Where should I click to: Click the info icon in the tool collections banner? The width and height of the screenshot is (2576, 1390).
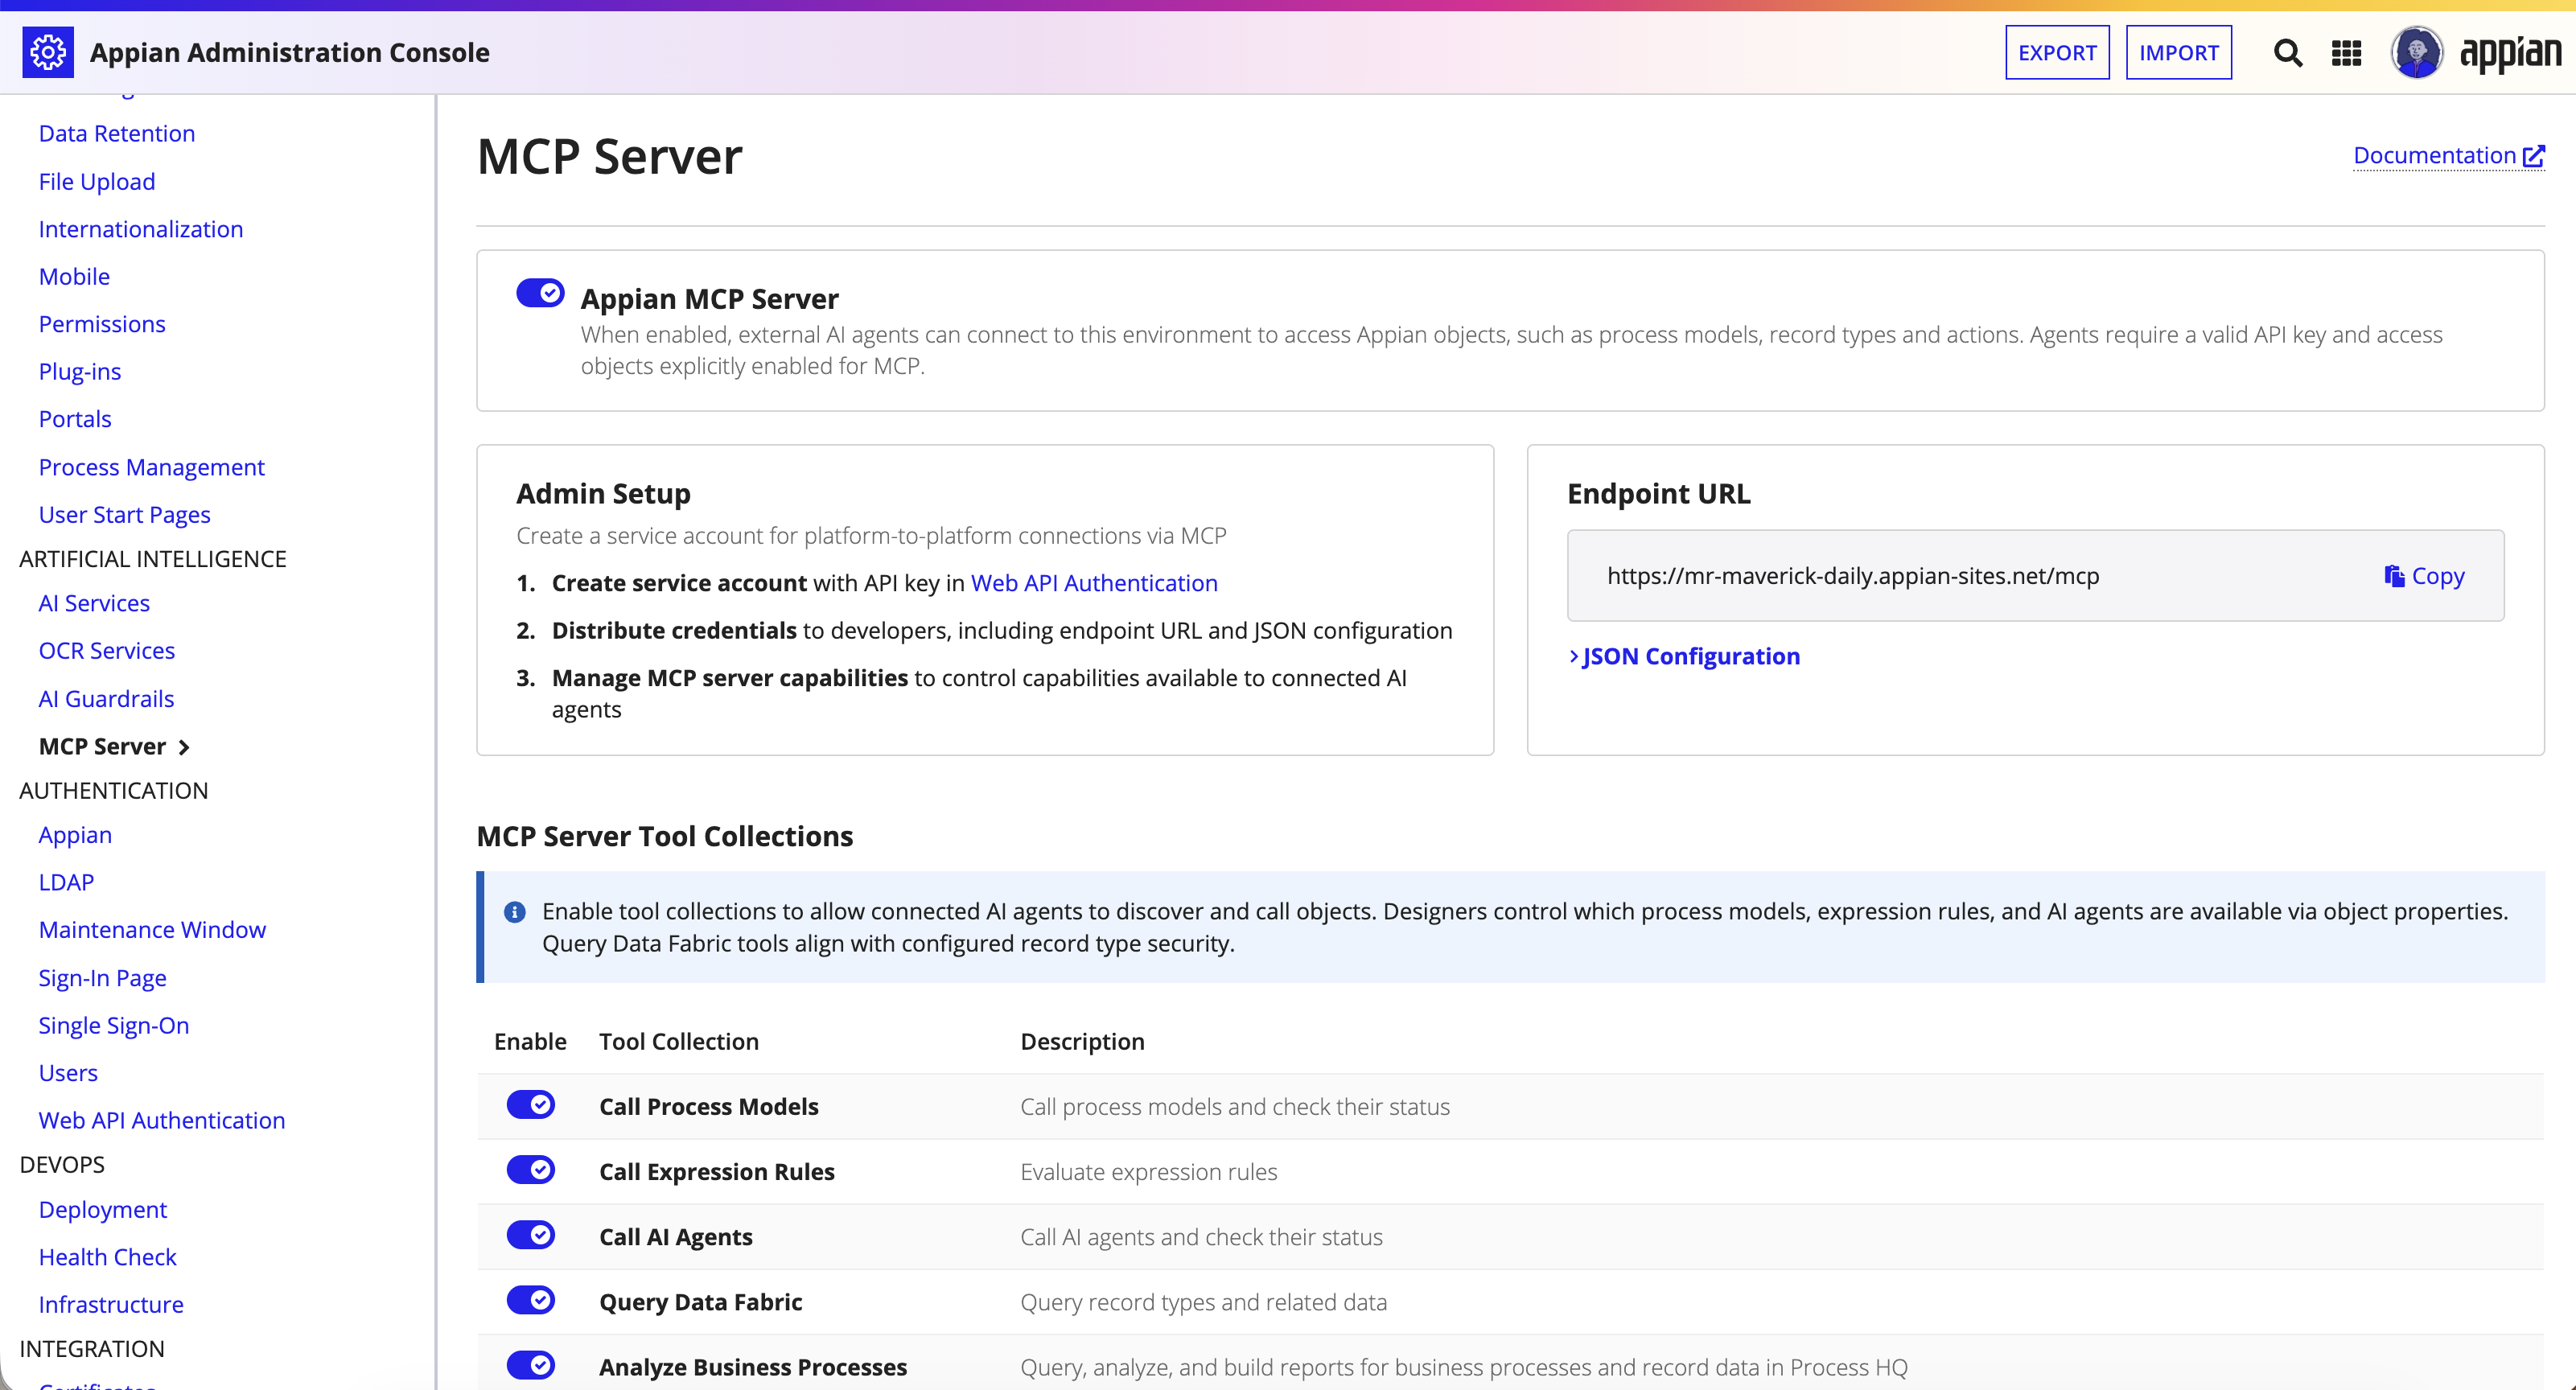(x=515, y=911)
